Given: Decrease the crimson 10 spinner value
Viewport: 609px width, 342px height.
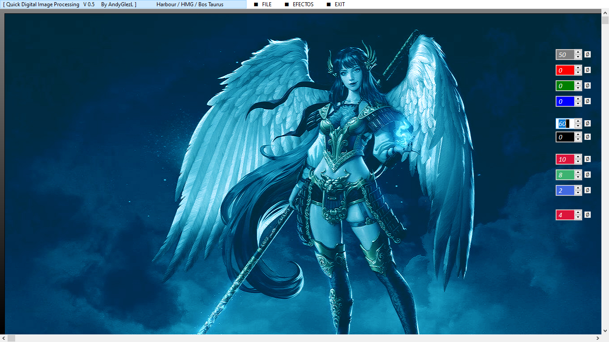Looking at the screenshot, I should click(x=578, y=162).
